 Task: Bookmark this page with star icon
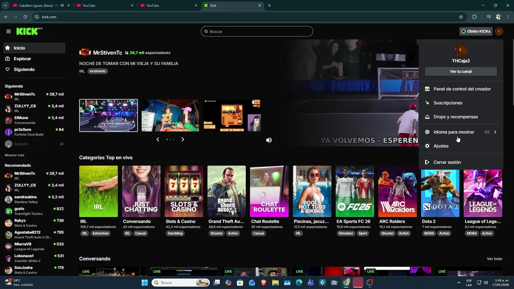pos(461,17)
